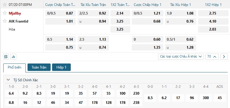Switch to the Hiệp 1 tab

[x=61, y=67]
